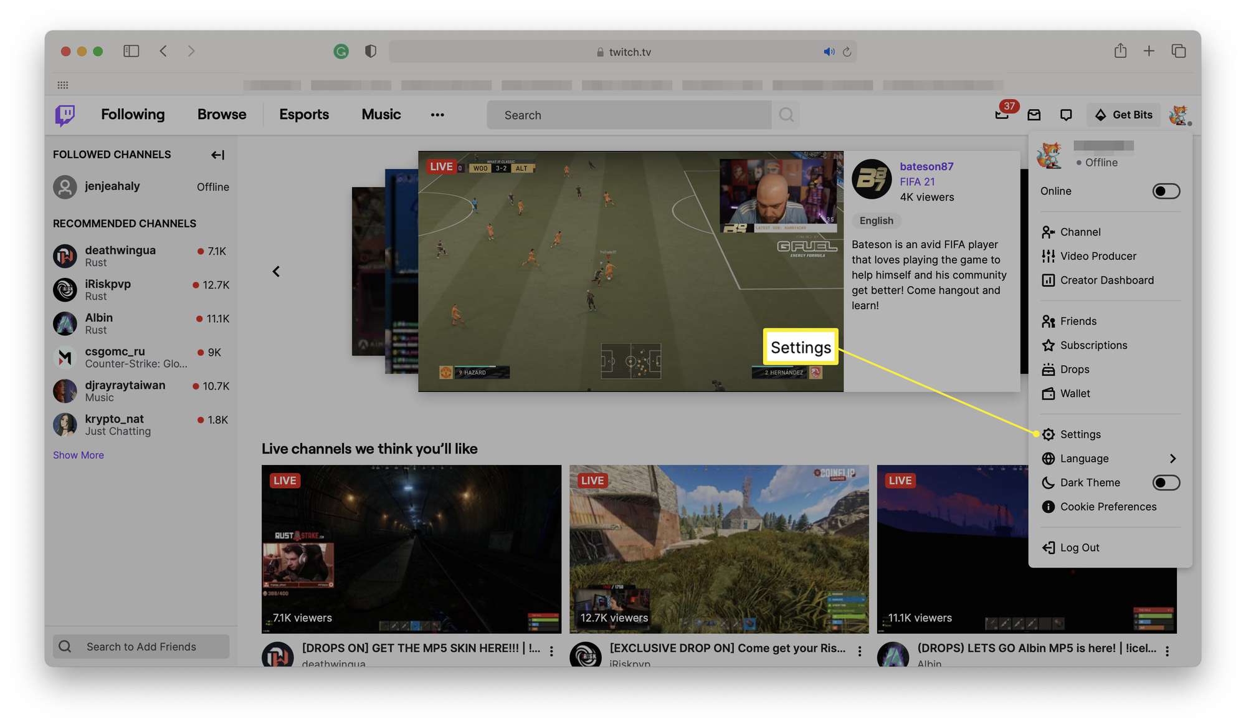This screenshot has width=1246, height=726.
Task: Go to previous featured stream
Action: point(276,271)
